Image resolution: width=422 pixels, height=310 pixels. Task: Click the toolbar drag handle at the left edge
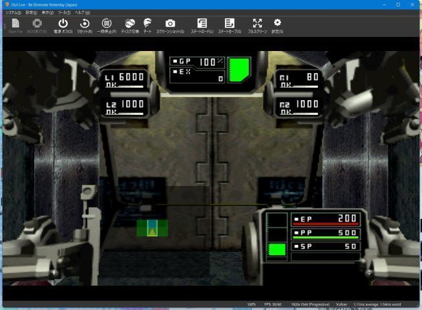pos(5,26)
